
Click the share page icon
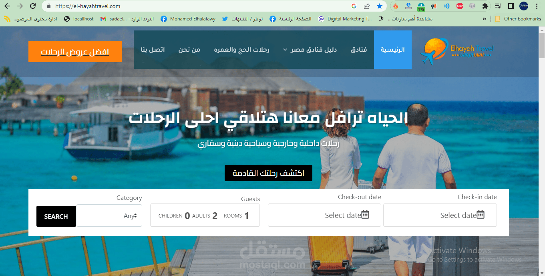click(367, 6)
